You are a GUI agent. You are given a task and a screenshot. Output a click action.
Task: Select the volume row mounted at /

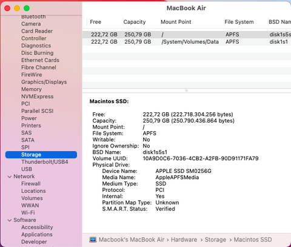187,35
